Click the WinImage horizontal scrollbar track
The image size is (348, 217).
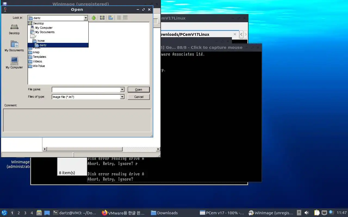coord(139,149)
